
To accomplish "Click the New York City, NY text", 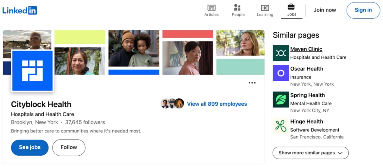I will [x=310, y=110].
